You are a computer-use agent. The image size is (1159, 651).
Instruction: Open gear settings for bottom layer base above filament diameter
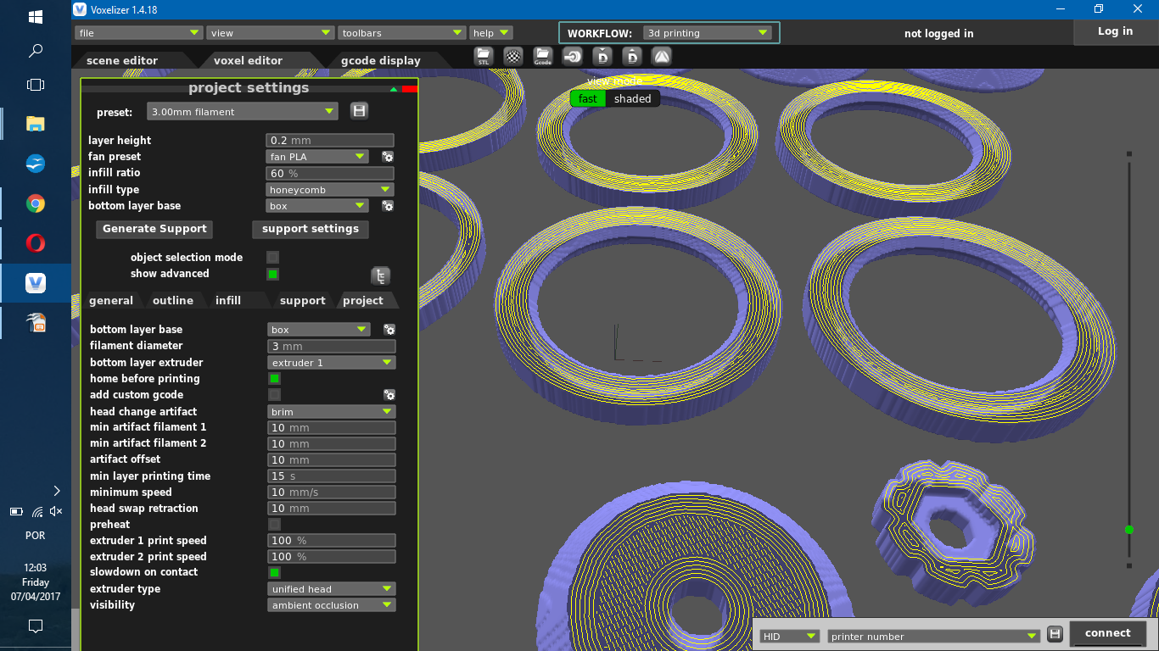point(389,330)
